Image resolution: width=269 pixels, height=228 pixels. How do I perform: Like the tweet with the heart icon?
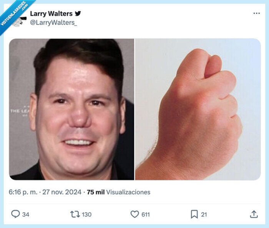coord(134,214)
